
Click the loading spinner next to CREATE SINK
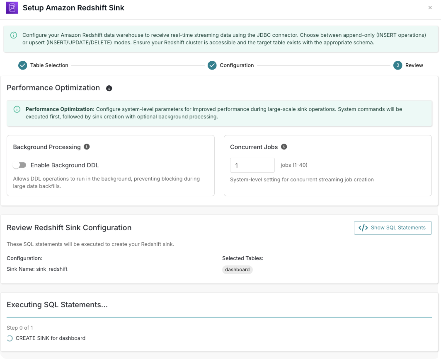point(10,338)
